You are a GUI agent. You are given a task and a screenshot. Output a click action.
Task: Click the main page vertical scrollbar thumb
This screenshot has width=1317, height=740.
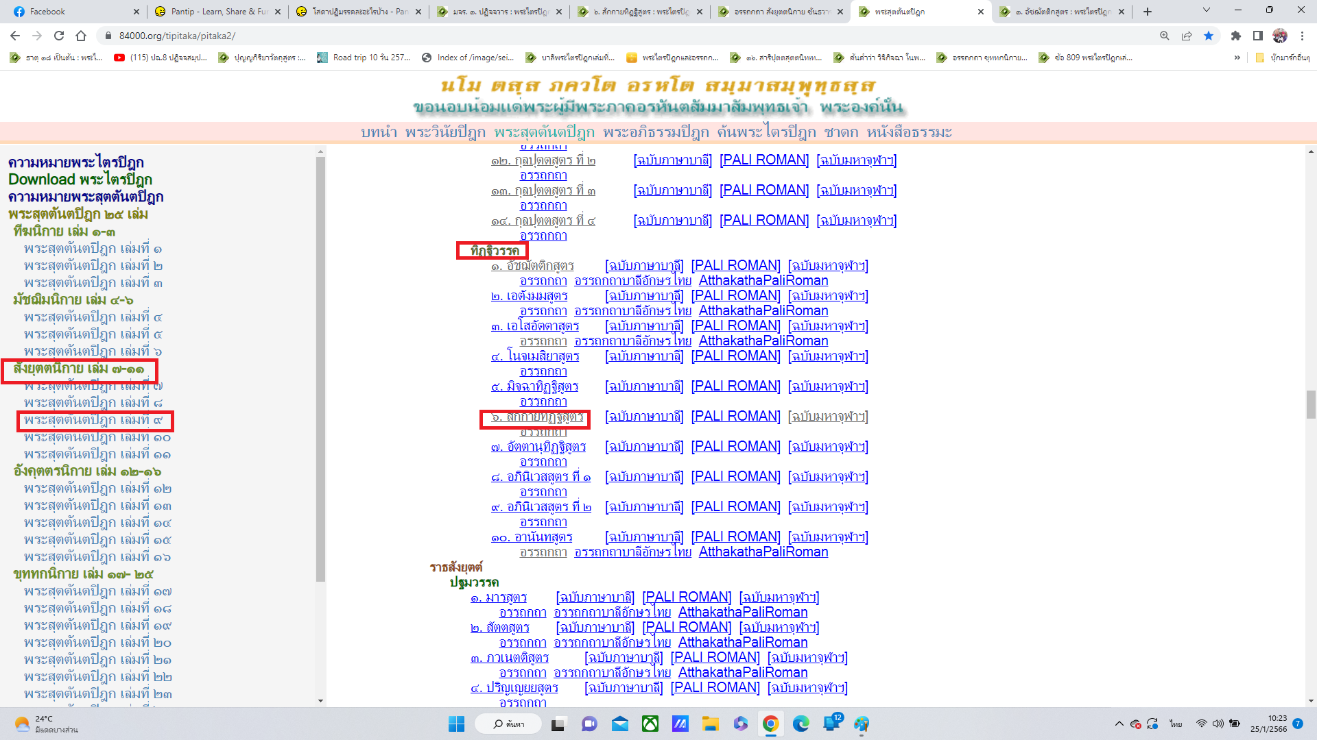[1311, 404]
